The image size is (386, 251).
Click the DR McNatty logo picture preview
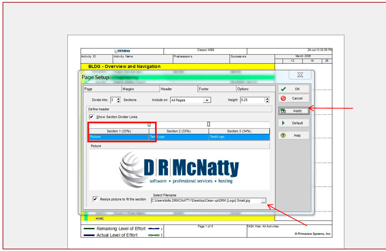pos(179,170)
